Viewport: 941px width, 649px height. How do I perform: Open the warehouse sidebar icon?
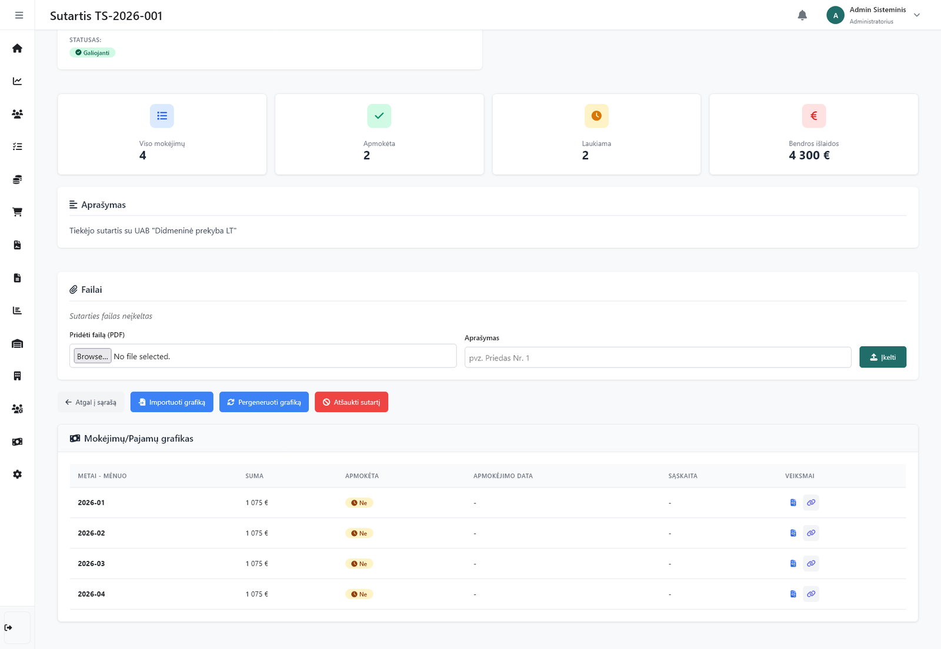coord(18,343)
